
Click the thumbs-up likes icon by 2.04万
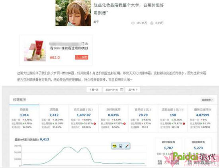(152, 23)
